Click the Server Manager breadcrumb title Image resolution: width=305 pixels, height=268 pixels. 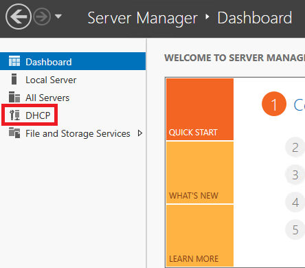[142, 18]
